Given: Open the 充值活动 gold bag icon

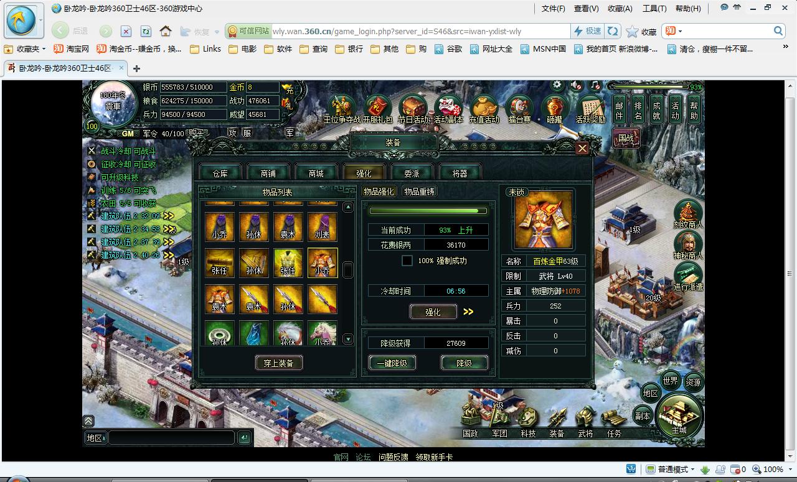Looking at the screenshot, I should [x=484, y=107].
